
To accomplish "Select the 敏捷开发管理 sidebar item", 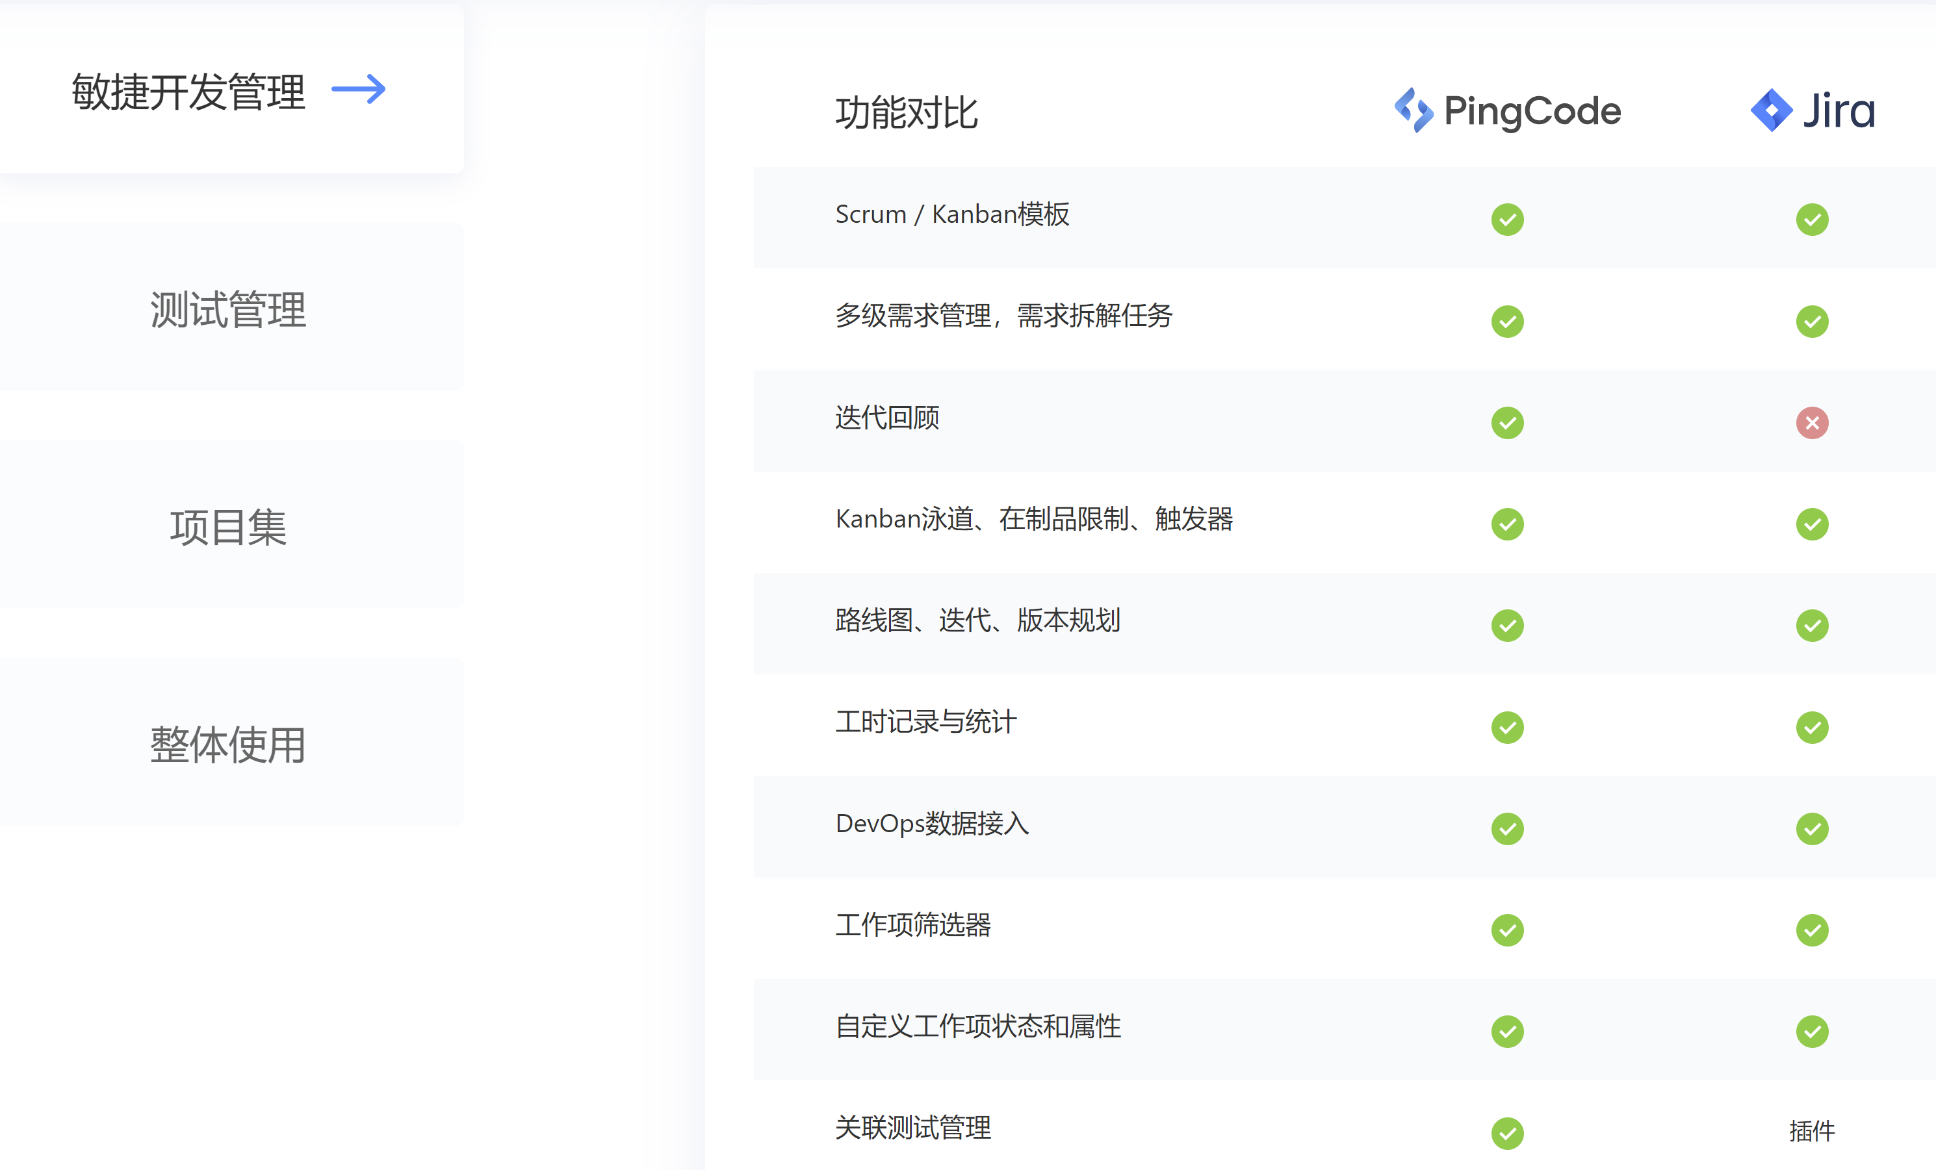I will click(x=188, y=89).
